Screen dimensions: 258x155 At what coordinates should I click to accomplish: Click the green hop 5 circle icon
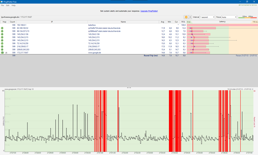pyautogui.click(x=2, y=37)
